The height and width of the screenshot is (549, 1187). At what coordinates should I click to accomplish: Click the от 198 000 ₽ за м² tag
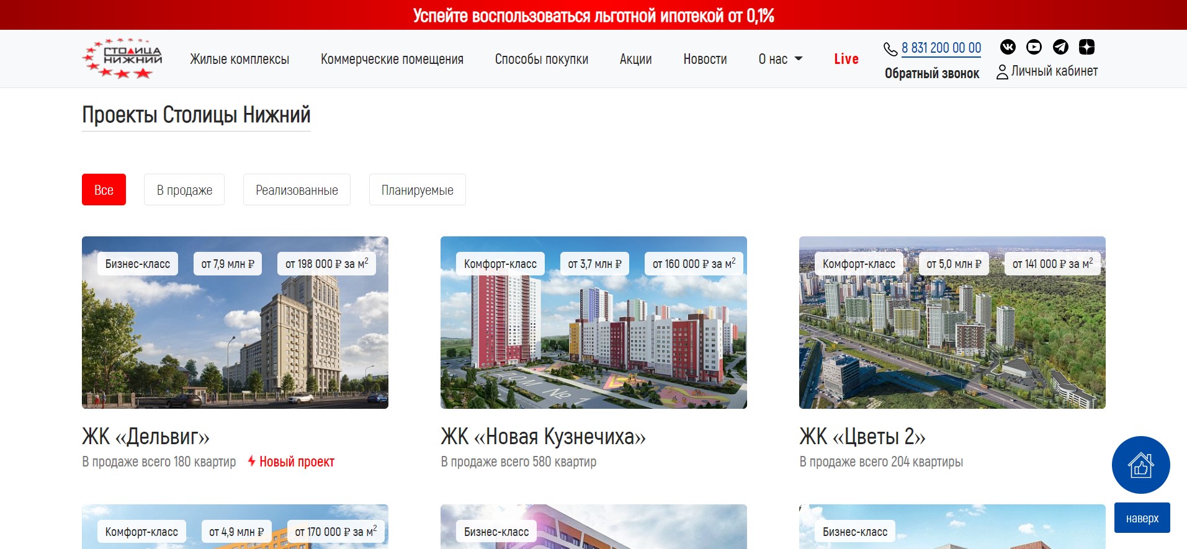pyautogui.click(x=326, y=264)
